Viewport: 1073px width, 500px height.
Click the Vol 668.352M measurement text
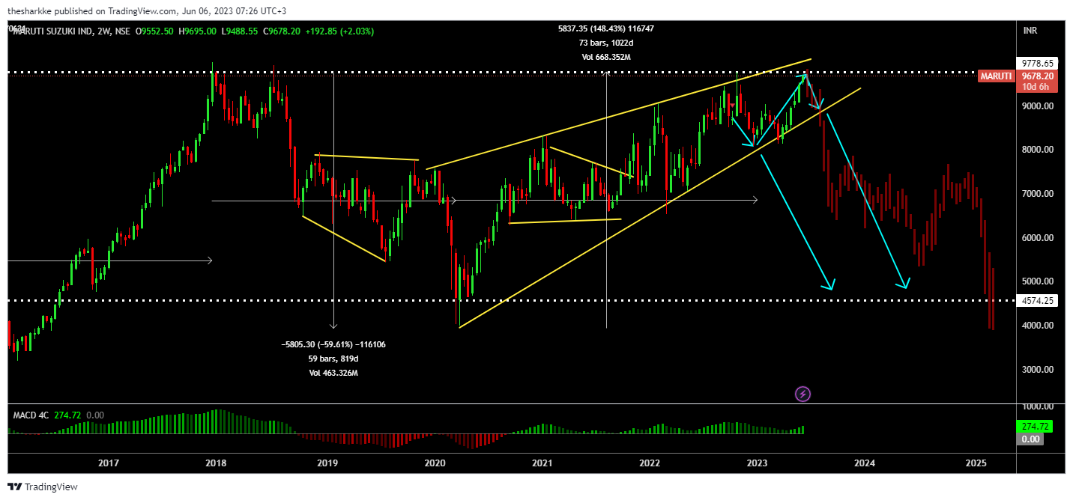click(x=606, y=57)
